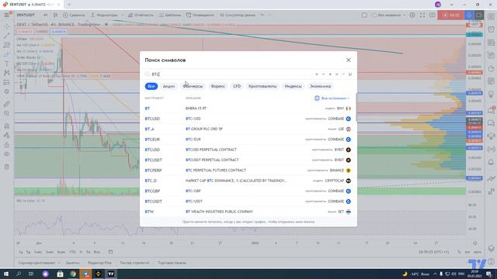Open TradingView main hamburger menu
Viewport: 497px width, 279px height.
point(7,15)
